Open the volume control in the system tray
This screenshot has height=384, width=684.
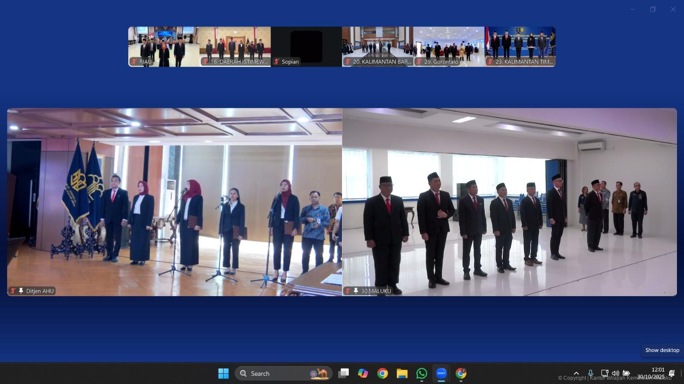tap(616, 373)
